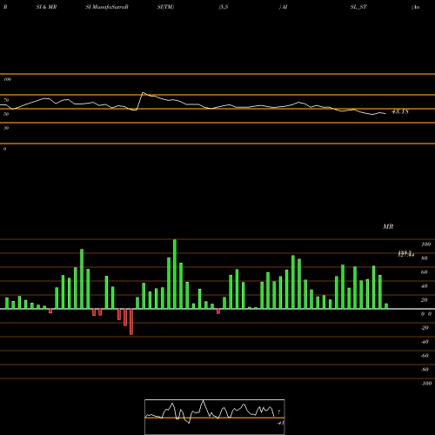This screenshot has height=435, width=435.
Task: Click the last short green bar
Action: pyautogui.click(x=386, y=306)
